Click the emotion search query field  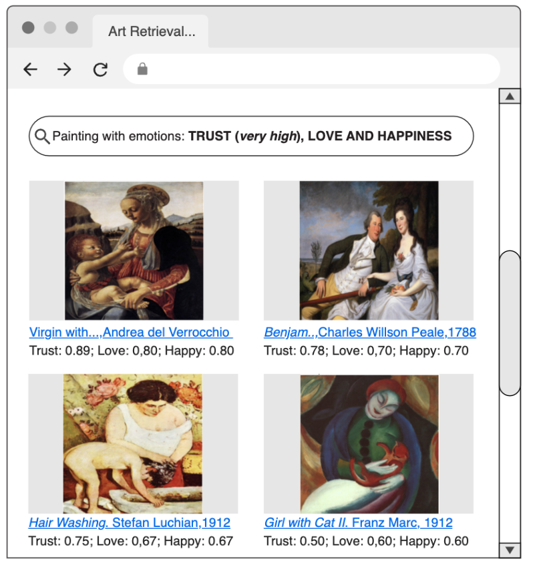251,136
